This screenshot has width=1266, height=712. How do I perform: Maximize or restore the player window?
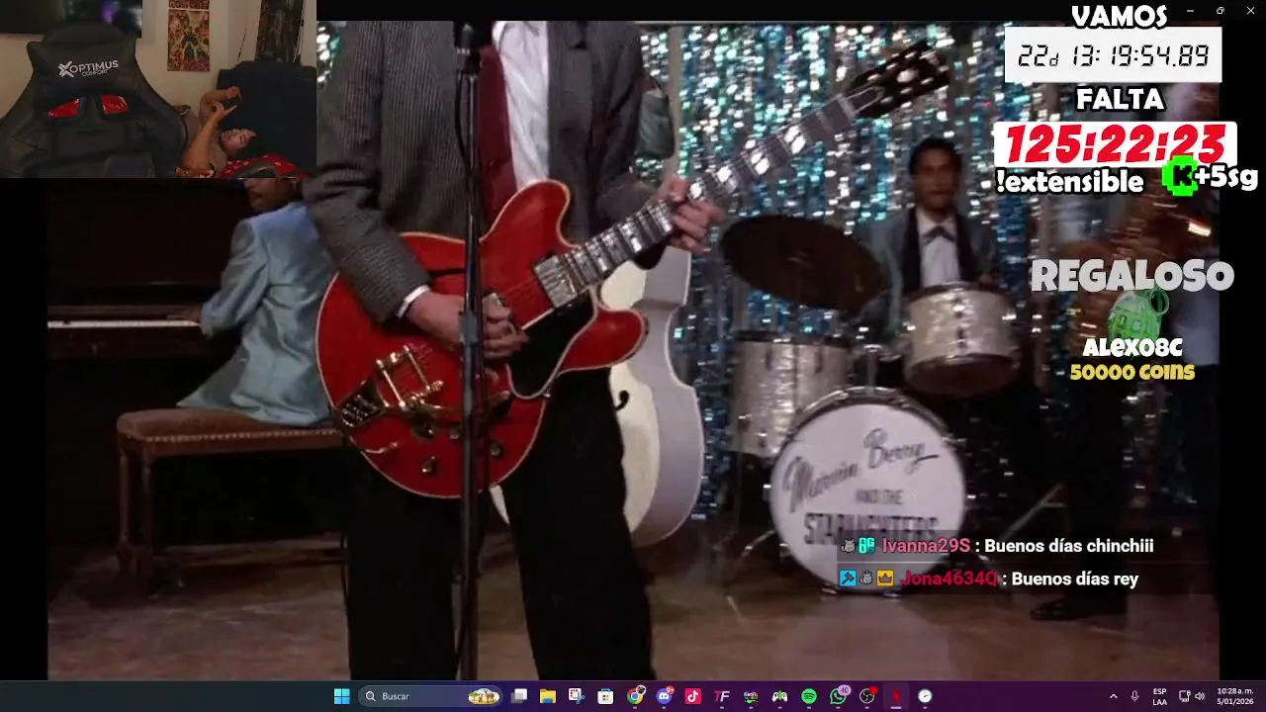tap(1220, 10)
